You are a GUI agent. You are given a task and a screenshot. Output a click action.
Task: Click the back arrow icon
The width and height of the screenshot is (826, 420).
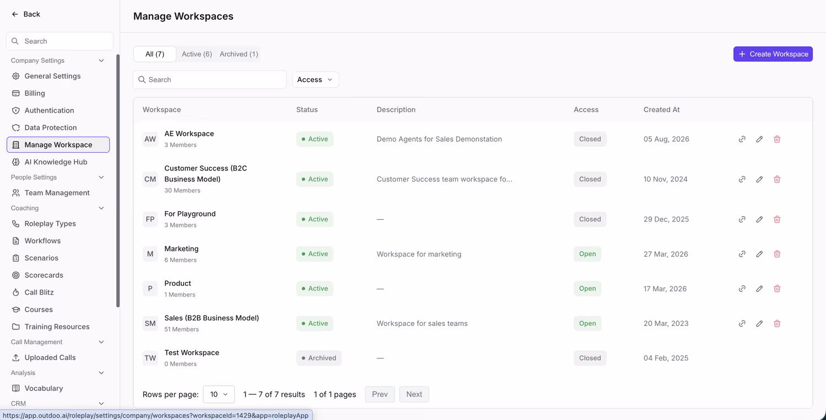tap(15, 14)
